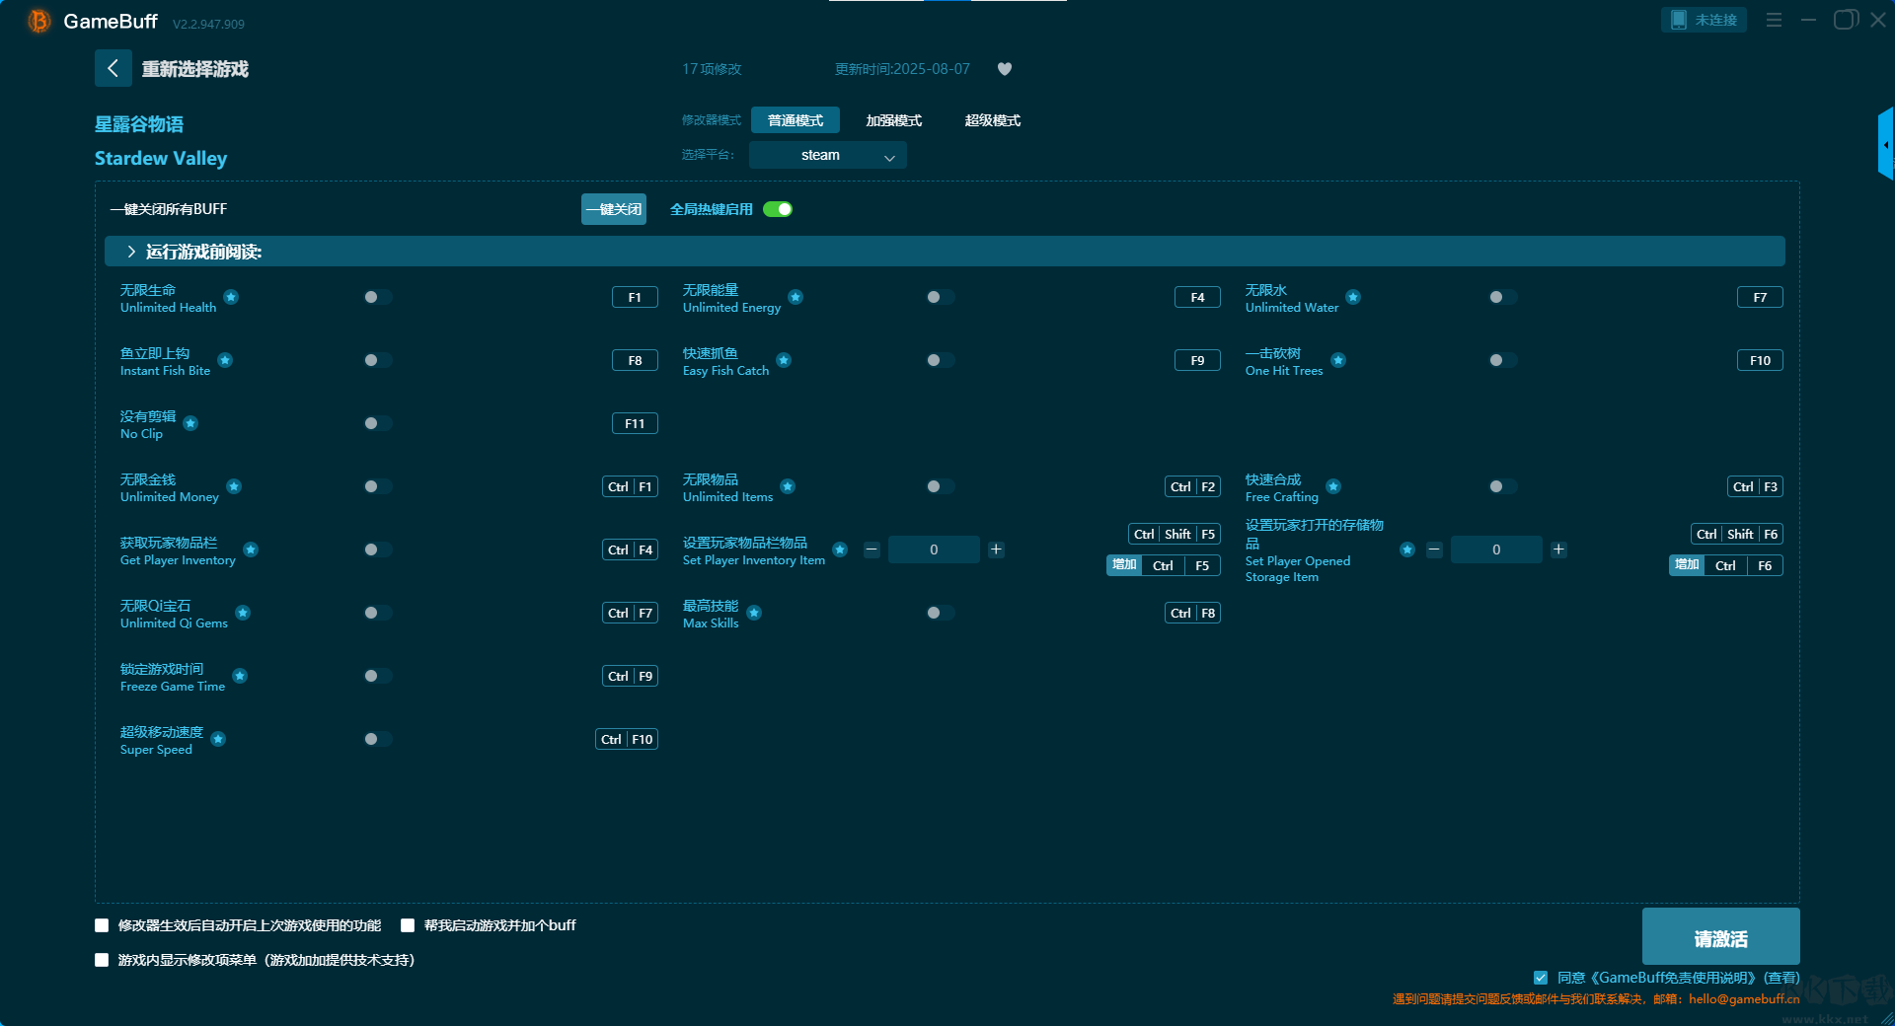Click the star icon beside Easy Fish Catch
This screenshot has width=1895, height=1026.
click(x=784, y=360)
